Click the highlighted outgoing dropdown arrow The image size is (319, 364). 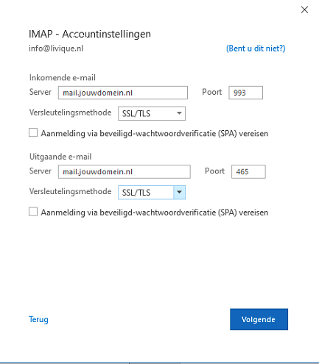(x=179, y=193)
